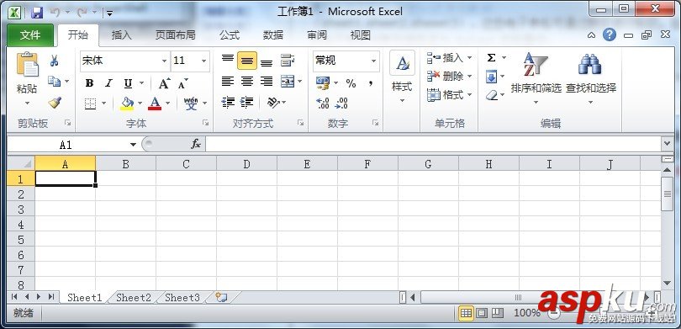This screenshot has width=681, height=329.
Task: Click the AutoSum sigma icon
Action: 491,58
